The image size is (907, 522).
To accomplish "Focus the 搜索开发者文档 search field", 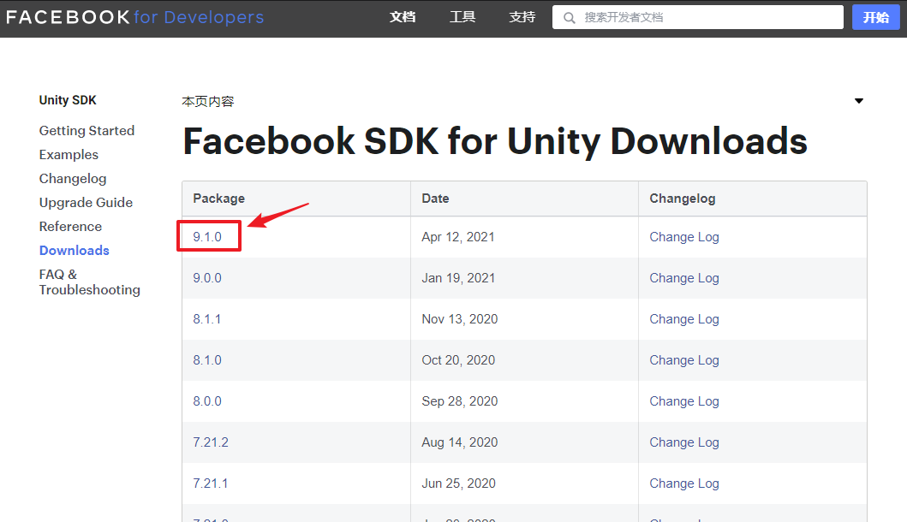I will click(x=698, y=17).
